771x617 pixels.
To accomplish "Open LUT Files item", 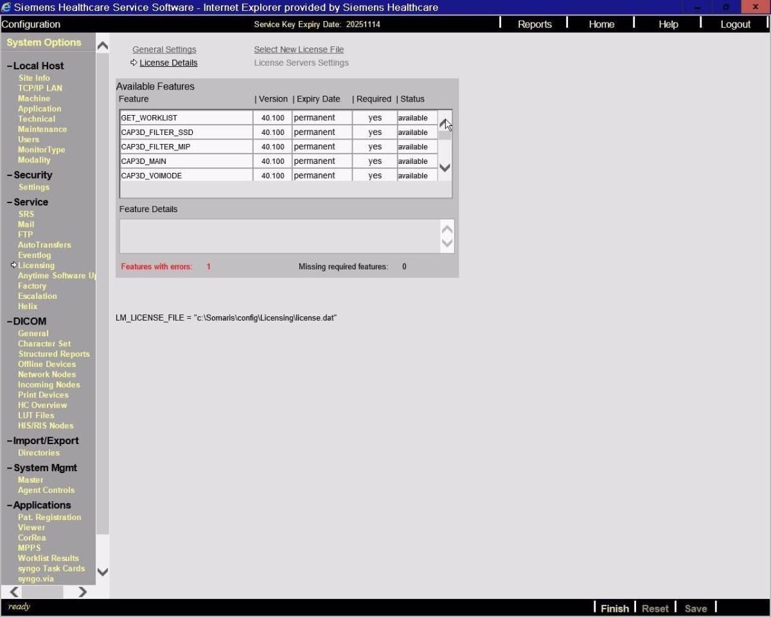I will [x=36, y=416].
